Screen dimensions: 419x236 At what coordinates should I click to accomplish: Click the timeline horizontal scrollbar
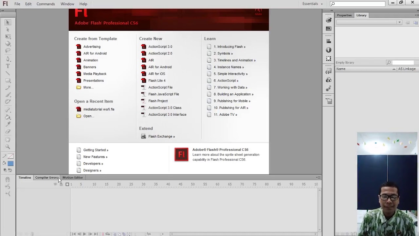[x=244, y=234]
